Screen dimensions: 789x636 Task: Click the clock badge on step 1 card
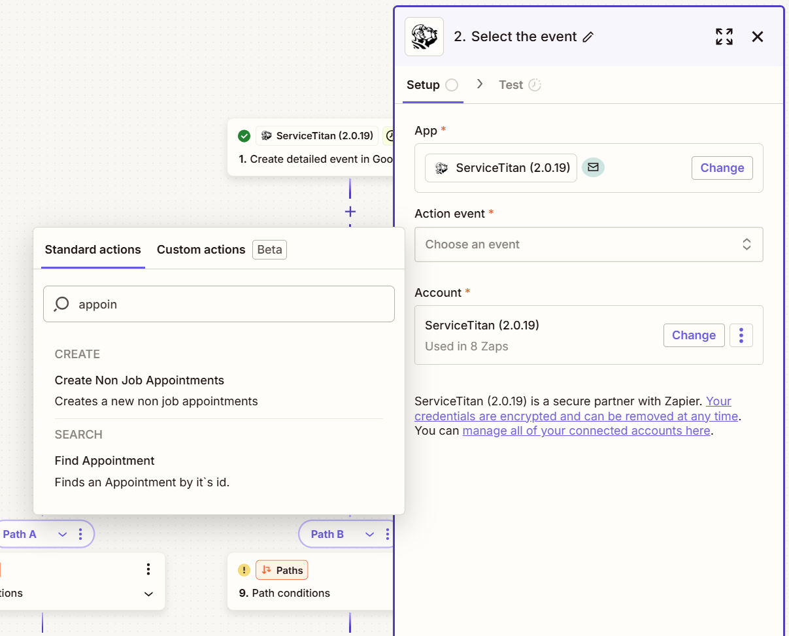(388, 136)
